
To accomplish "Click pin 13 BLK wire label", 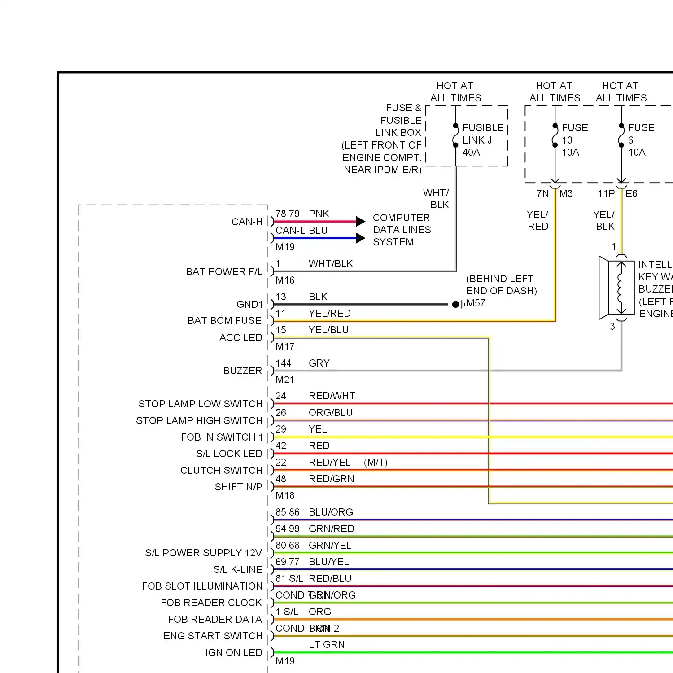I will pyautogui.click(x=318, y=297).
